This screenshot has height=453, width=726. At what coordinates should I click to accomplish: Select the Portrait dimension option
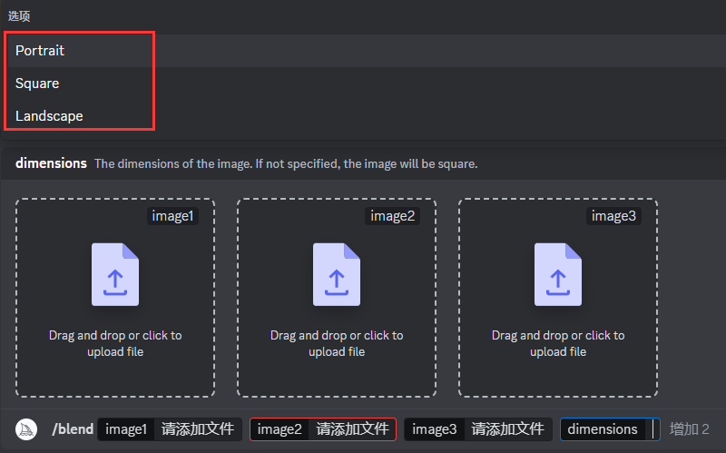pyautogui.click(x=40, y=51)
